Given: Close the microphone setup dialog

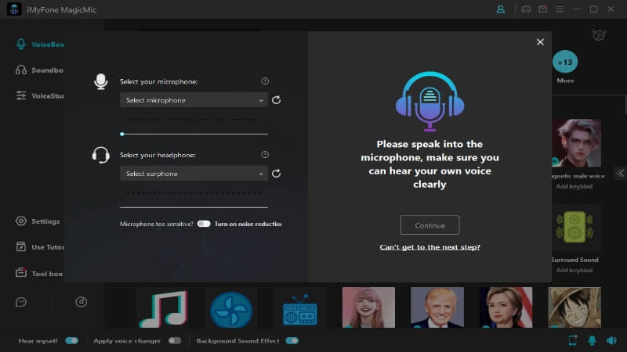Looking at the screenshot, I should tap(540, 42).
